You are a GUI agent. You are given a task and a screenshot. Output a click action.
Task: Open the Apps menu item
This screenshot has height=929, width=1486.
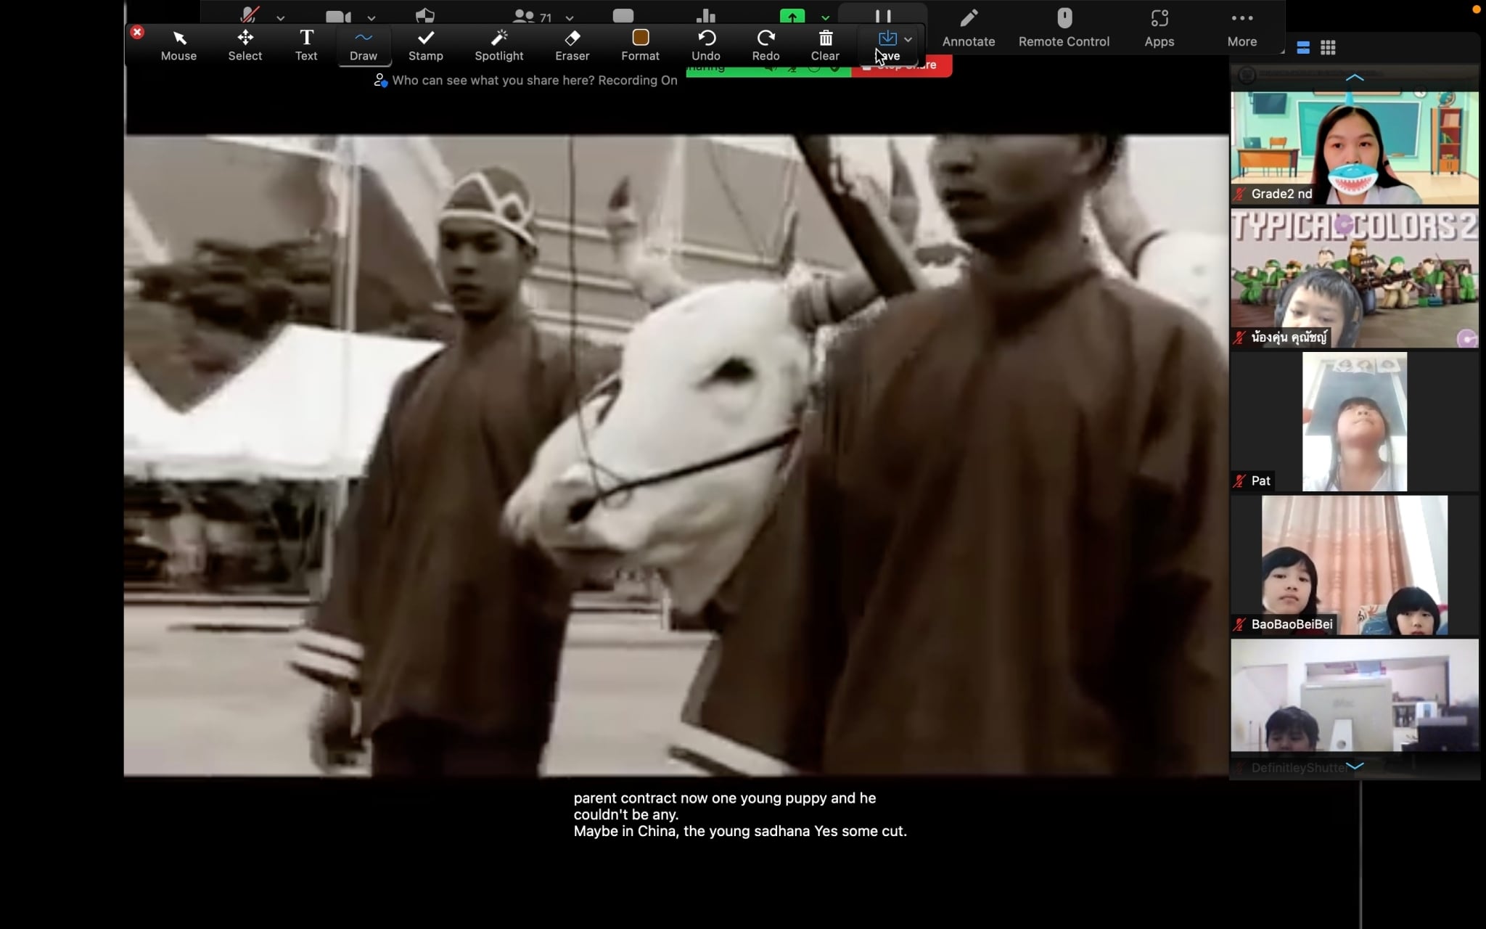(1159, 28)
